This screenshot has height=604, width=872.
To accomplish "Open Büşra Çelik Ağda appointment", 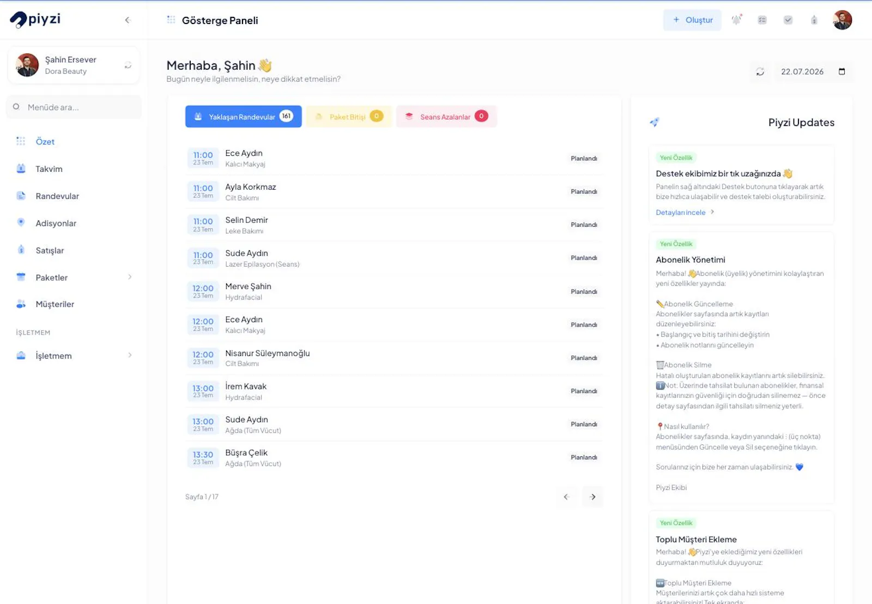I will [394, 458].
